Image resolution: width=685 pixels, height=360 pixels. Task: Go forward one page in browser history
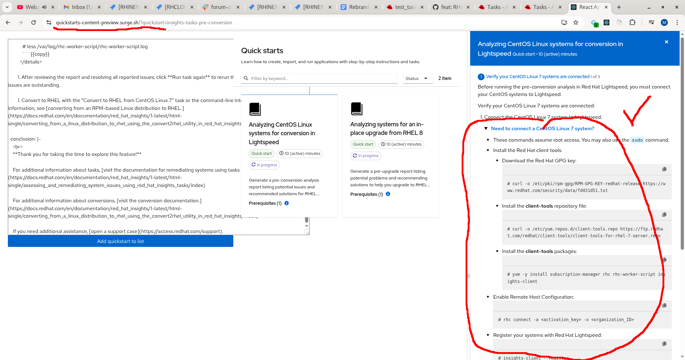[21, 22]
